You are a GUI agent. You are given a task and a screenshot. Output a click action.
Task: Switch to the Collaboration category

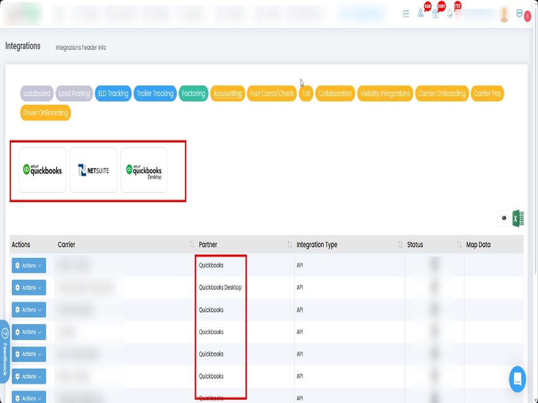tap(335, 93)
